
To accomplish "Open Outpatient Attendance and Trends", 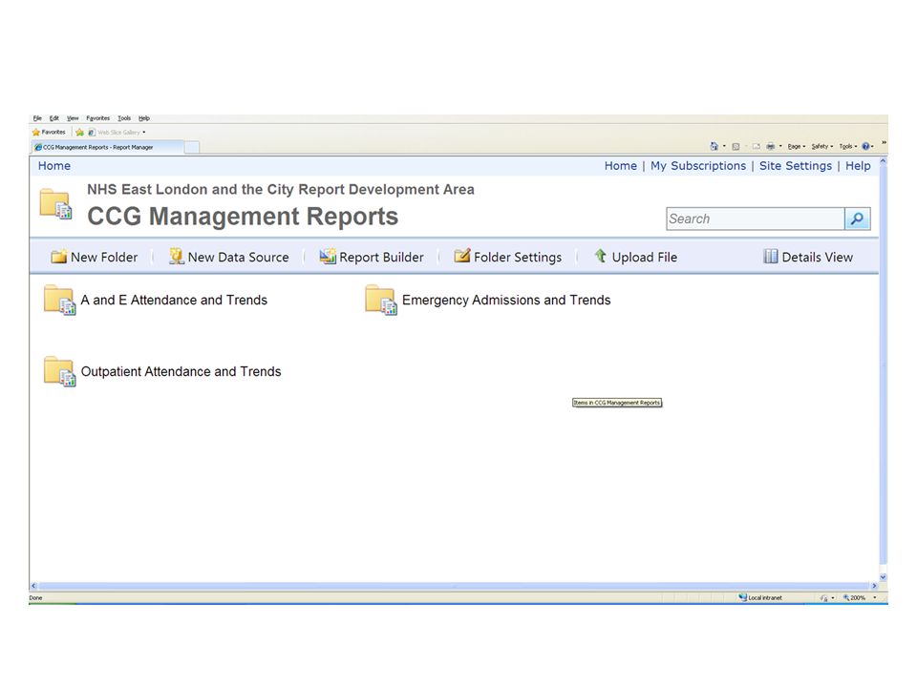I will pos(181,371).
